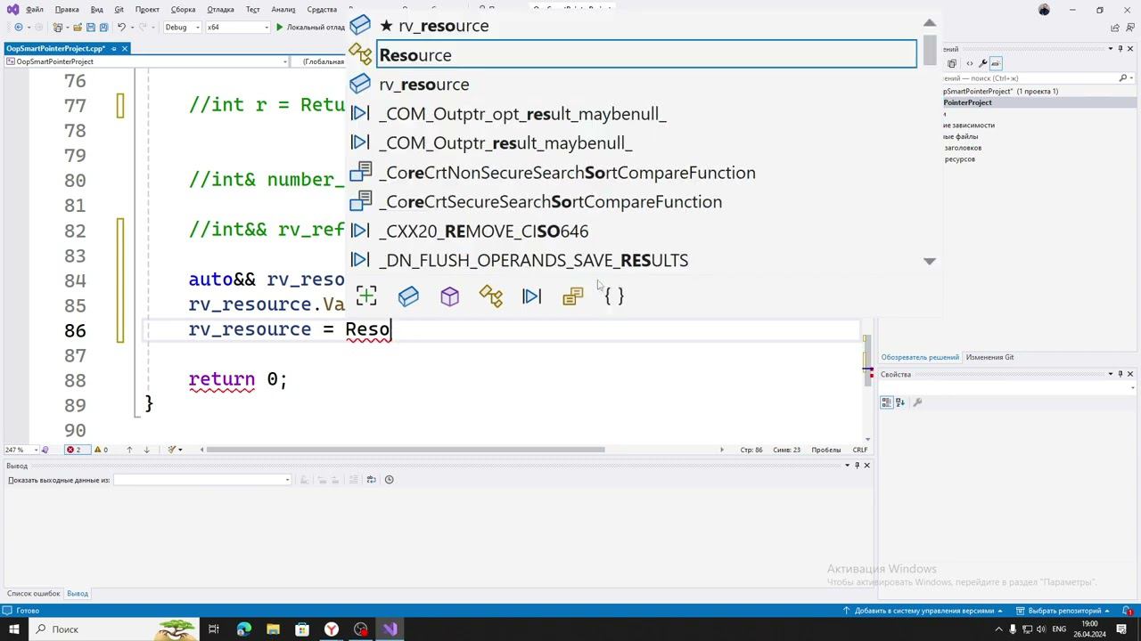
Task: Open the Windows Start menu
Action: (x=14, y=629)
